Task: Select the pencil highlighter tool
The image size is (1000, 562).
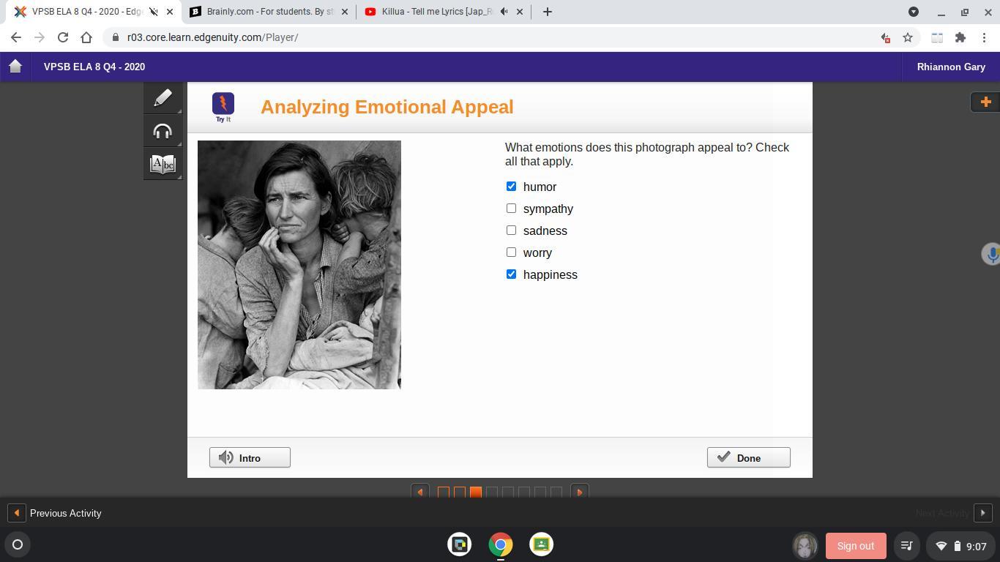Action: [163, 98]
